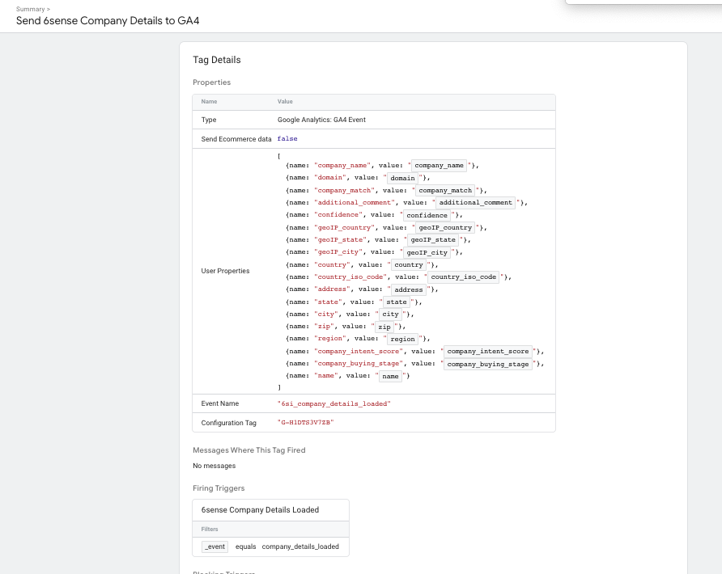This screenshot has width=722, height=574.
Task: Select the User Properties row label
Action: [225, 271]
